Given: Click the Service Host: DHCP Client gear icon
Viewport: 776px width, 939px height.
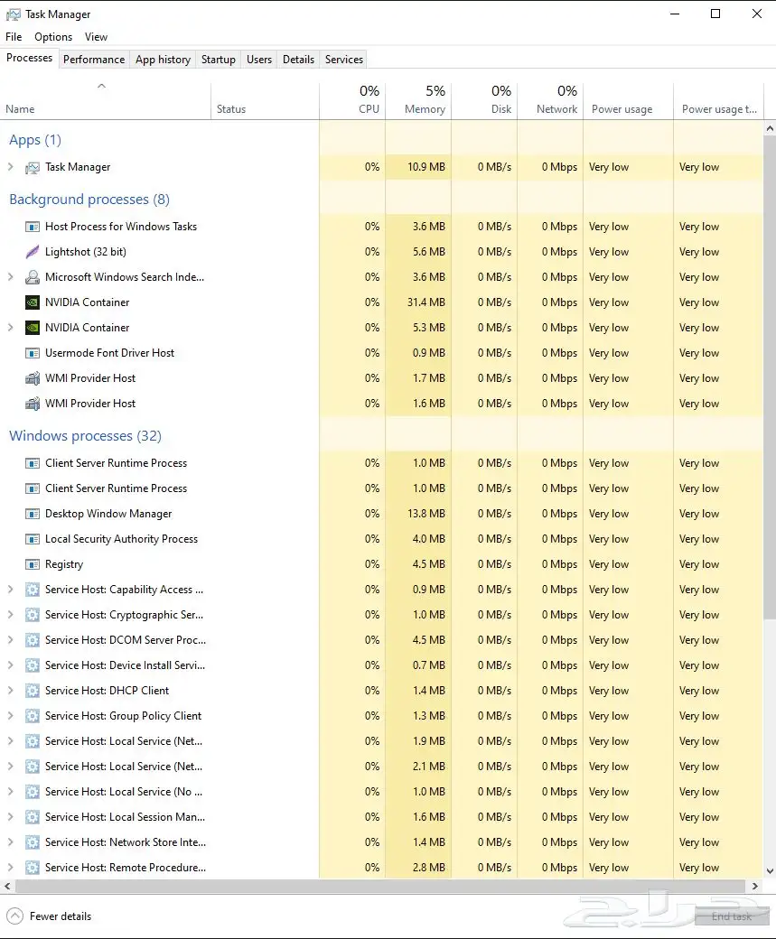Looking at the screenshot, I should pos(33,691).
